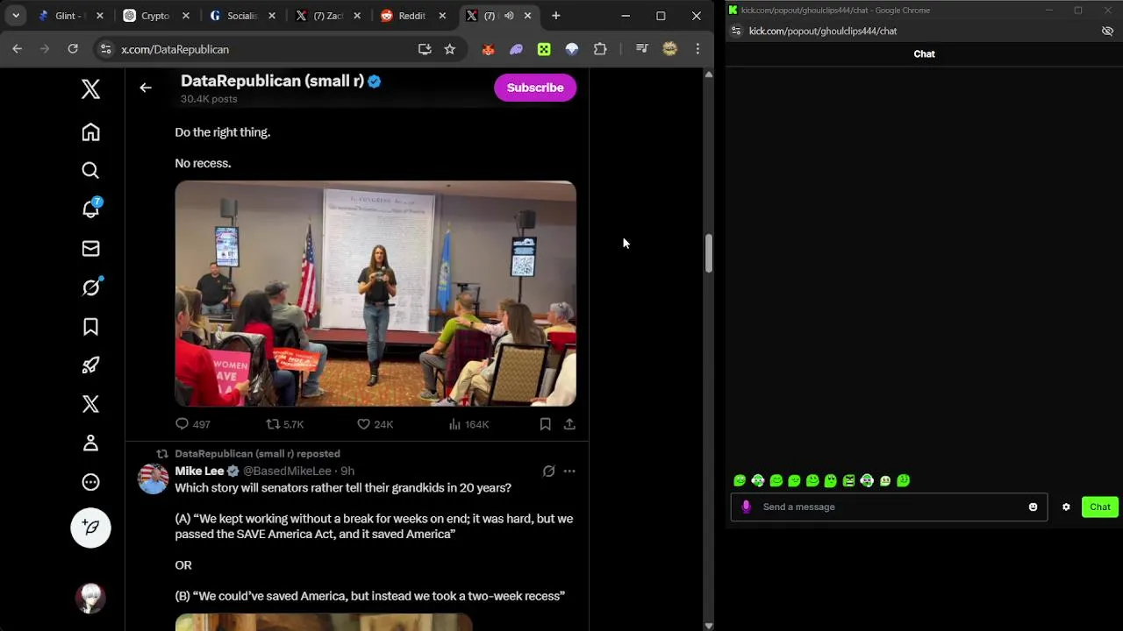Open the 9h timestamp on Mike Lee's post
1123x631 pixels.
(347, 471)
